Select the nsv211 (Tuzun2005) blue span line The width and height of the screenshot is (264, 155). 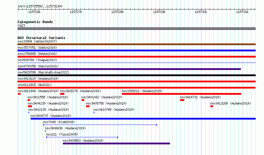point(82,137)
